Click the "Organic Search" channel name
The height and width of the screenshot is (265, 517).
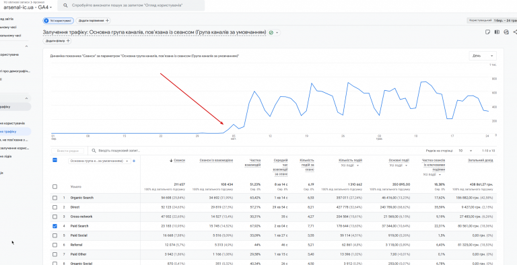tap(81, 198)
